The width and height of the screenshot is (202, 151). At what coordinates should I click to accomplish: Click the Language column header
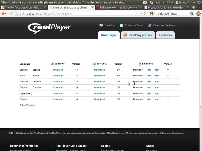tap(25, 64)
